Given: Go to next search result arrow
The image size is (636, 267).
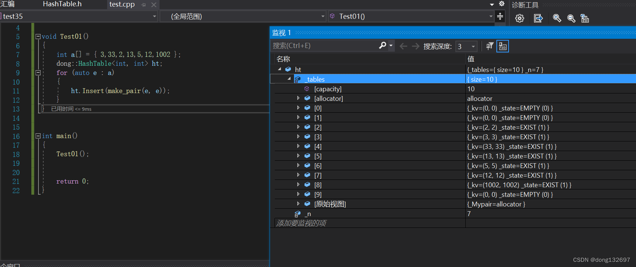Looking at the screenshot, I should (416, 46).
